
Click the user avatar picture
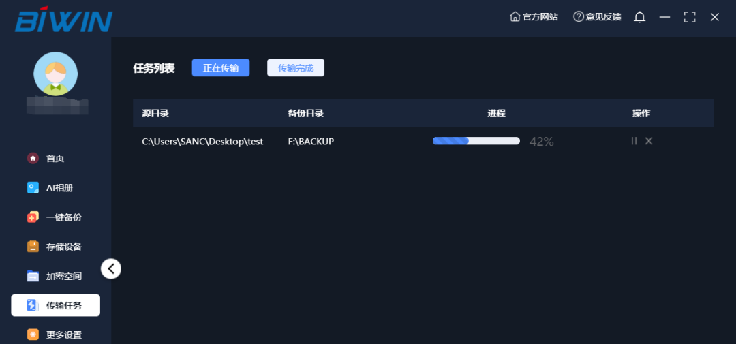[55, 74]
